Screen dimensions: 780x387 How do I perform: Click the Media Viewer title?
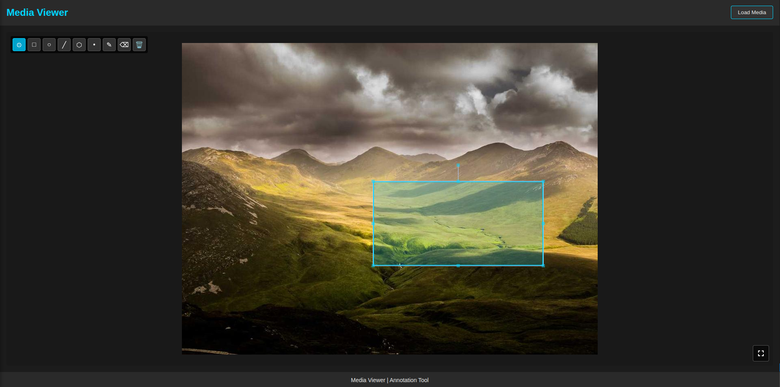pos(37,13)
